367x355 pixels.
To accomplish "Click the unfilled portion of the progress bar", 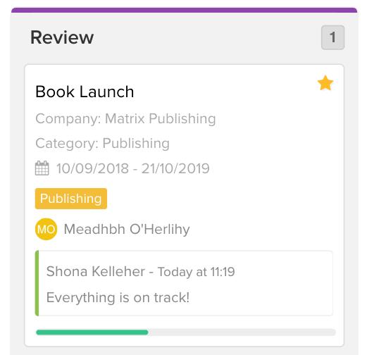I will pos(242,332).
